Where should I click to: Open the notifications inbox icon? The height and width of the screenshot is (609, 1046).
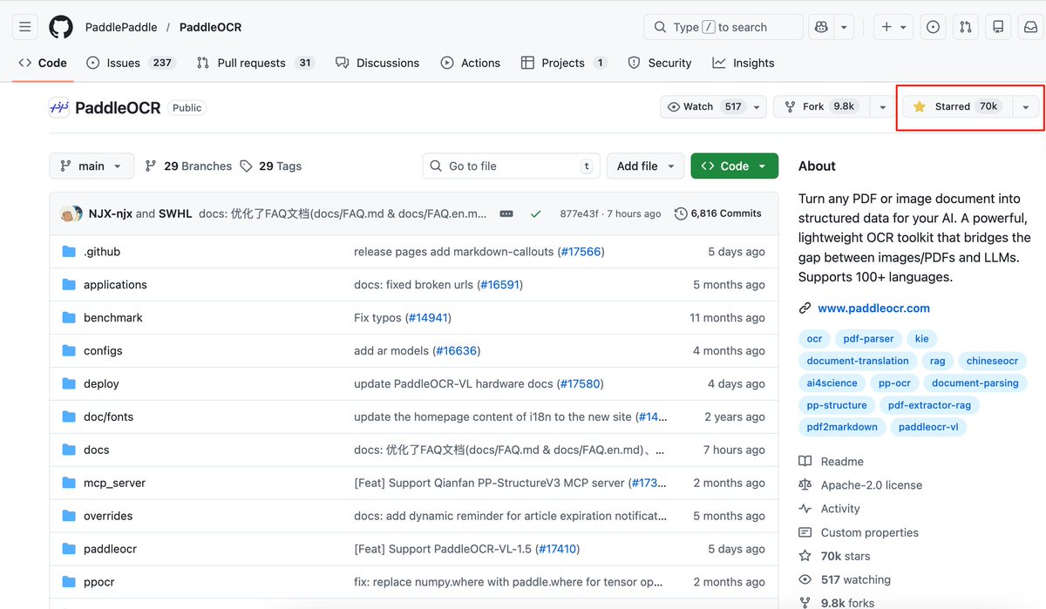[x=1030, y=27]
